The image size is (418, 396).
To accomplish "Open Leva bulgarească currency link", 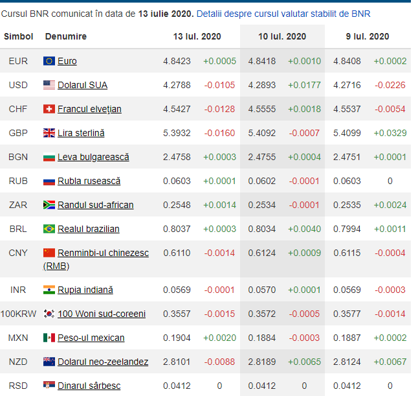I will point(93,157).
